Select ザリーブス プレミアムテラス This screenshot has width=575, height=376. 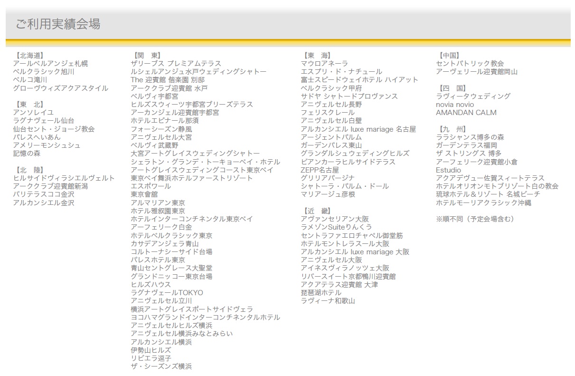[176, 63]
